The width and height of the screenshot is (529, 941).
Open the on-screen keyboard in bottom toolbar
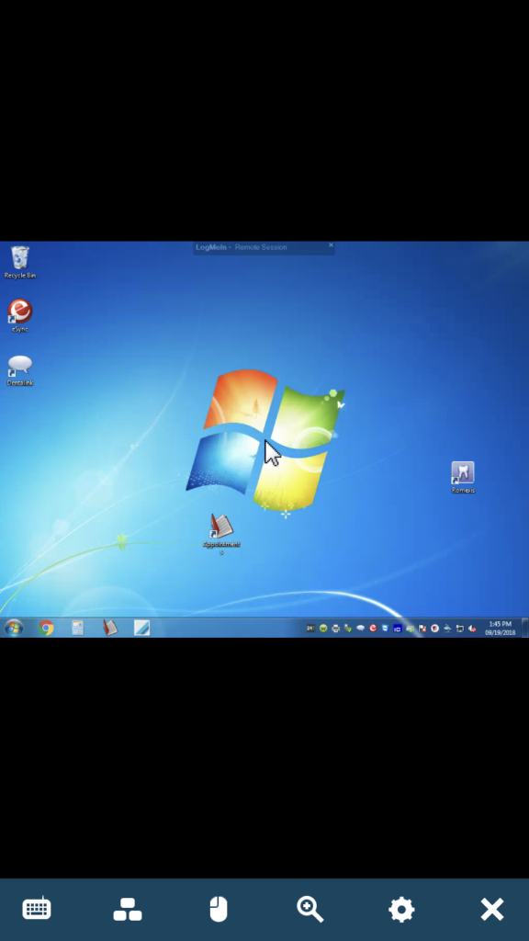(x=37, y=909)
